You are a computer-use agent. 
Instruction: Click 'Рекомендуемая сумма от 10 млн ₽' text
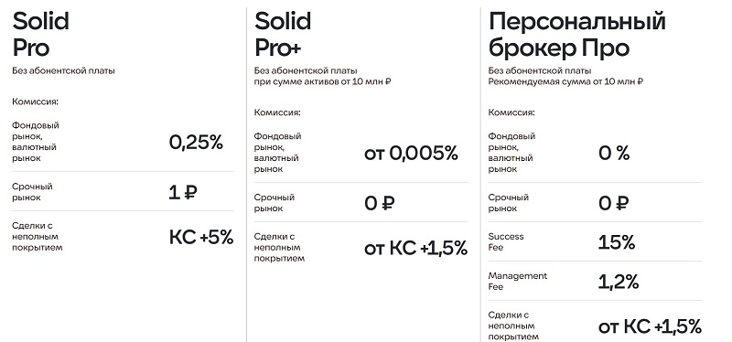click(x=565, y=81)
